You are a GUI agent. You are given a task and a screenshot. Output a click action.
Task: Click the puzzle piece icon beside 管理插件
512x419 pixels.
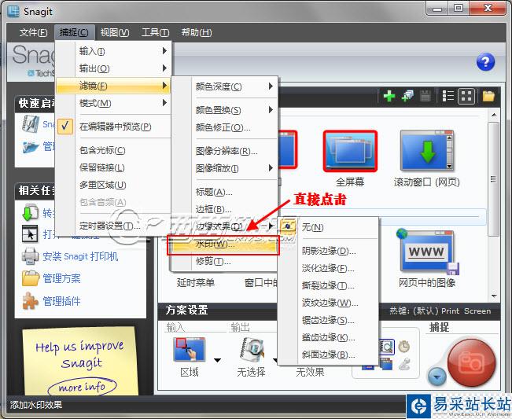coord(30,301)
